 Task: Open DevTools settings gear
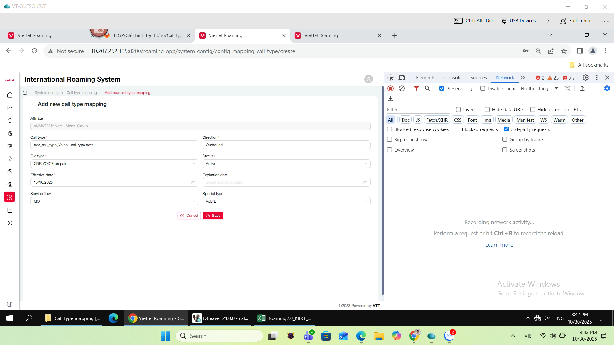[x=586, y=78]
